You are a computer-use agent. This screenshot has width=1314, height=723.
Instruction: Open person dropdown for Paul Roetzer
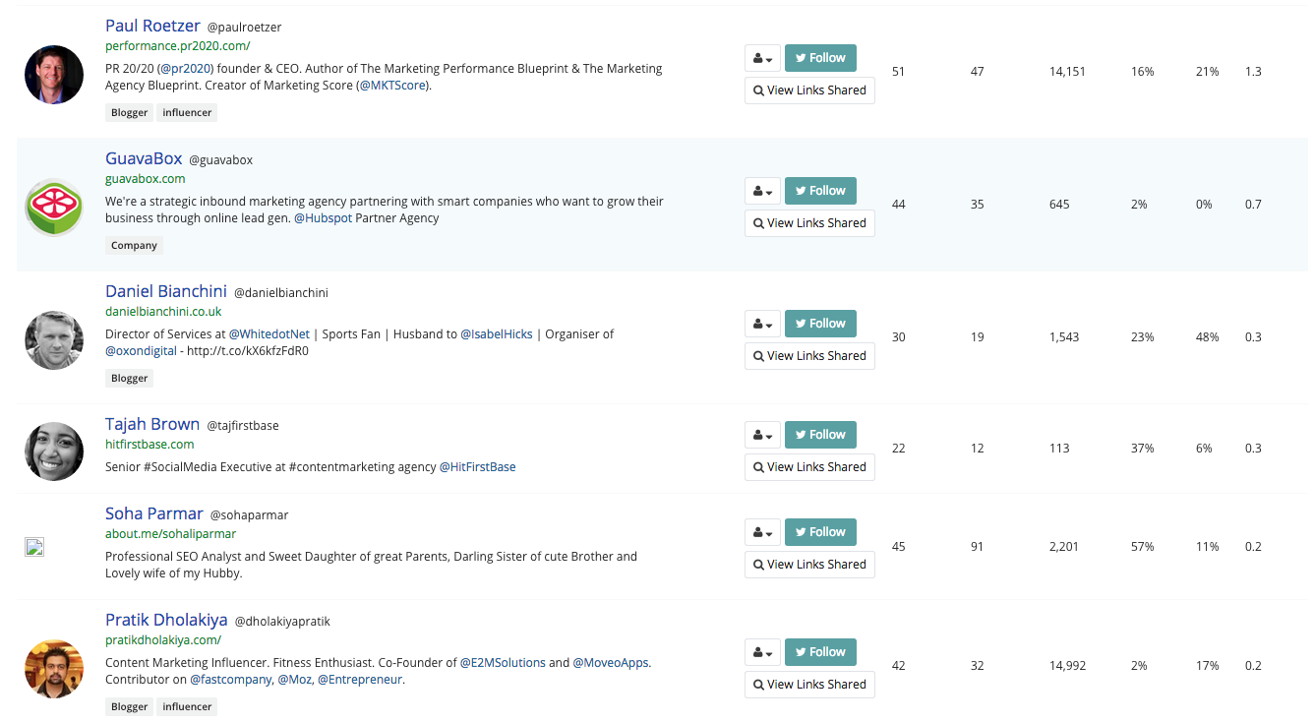point(762,58)
